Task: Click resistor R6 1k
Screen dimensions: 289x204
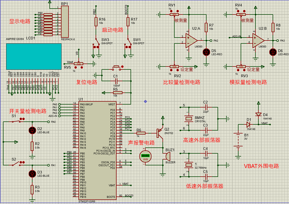Action: point(141,133)
